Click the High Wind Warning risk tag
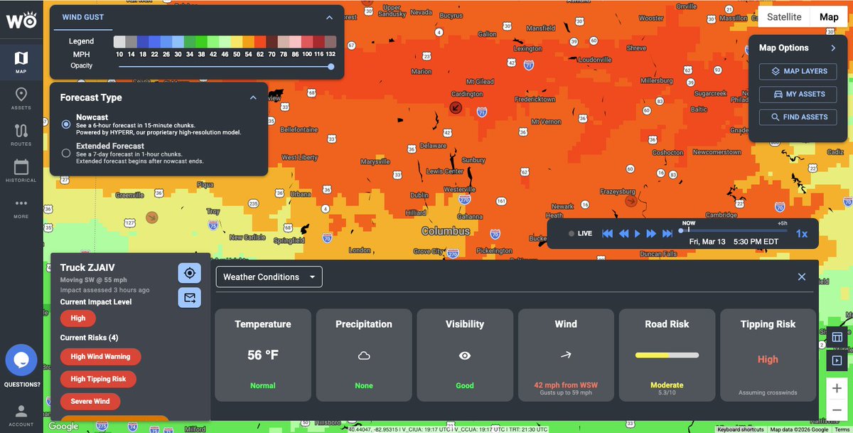 point(100,356)
